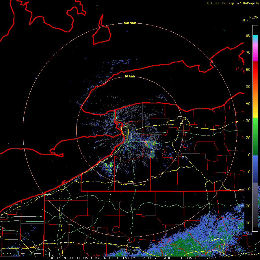
Task: Click the NEXR label above the color scale
Action: [x=254, y=17]
